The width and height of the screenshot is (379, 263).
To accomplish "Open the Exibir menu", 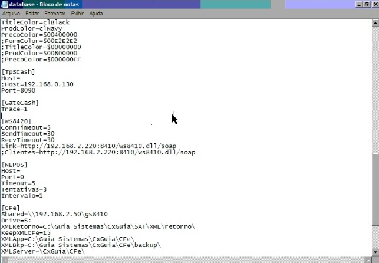I will (77, 13).
